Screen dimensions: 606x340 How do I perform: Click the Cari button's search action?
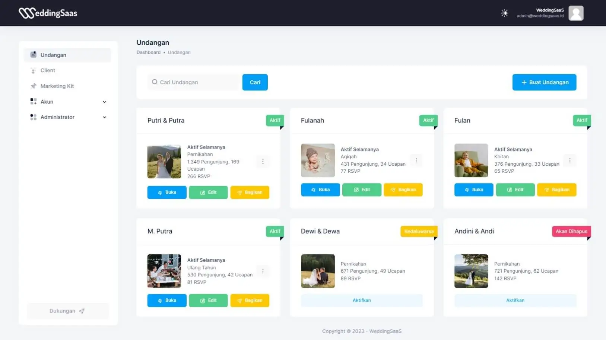255,82
